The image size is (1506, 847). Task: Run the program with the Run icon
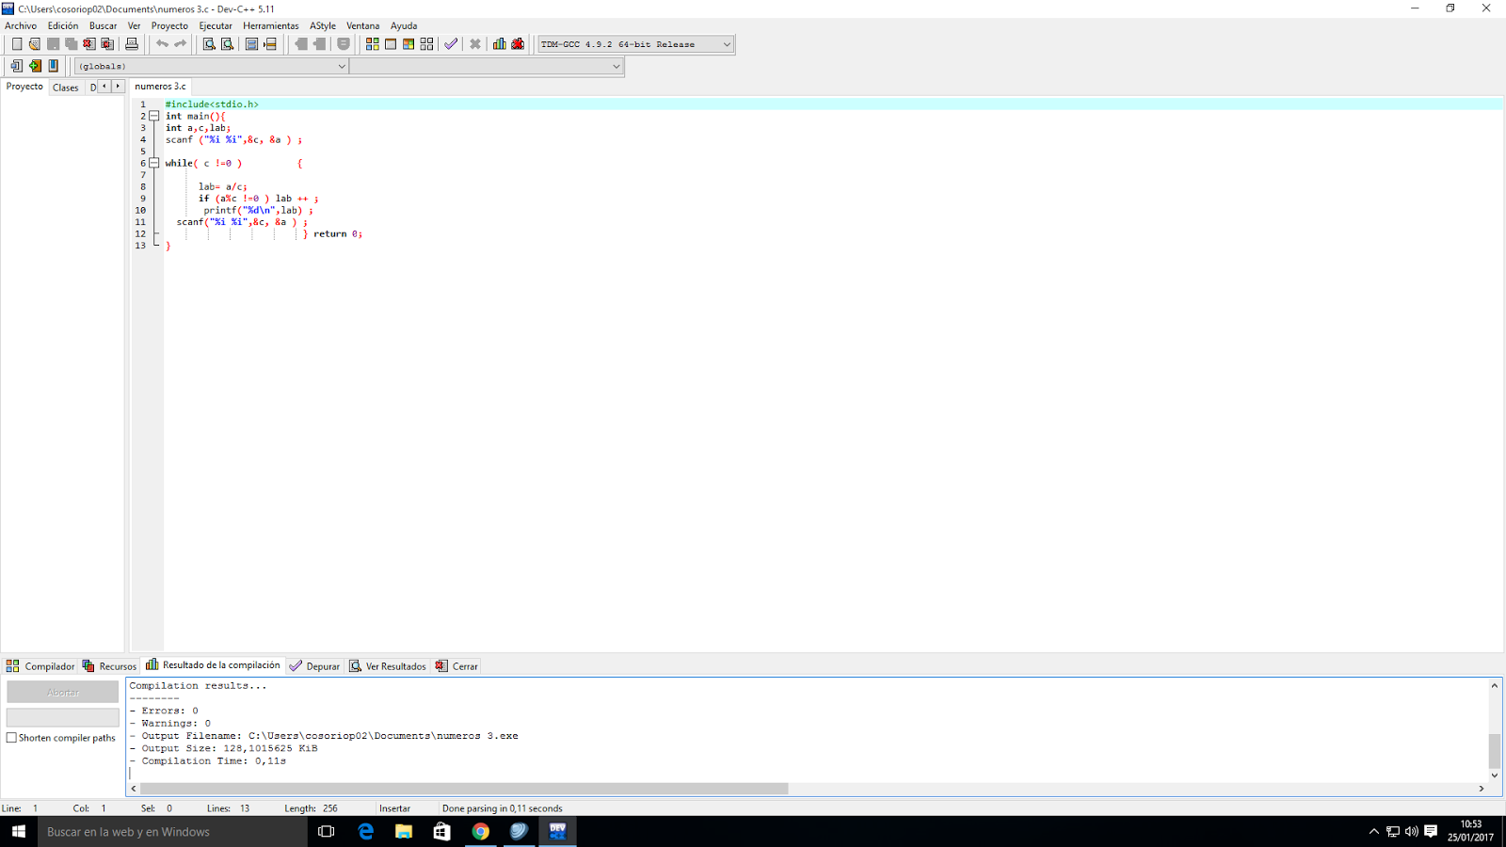[391, 44]
